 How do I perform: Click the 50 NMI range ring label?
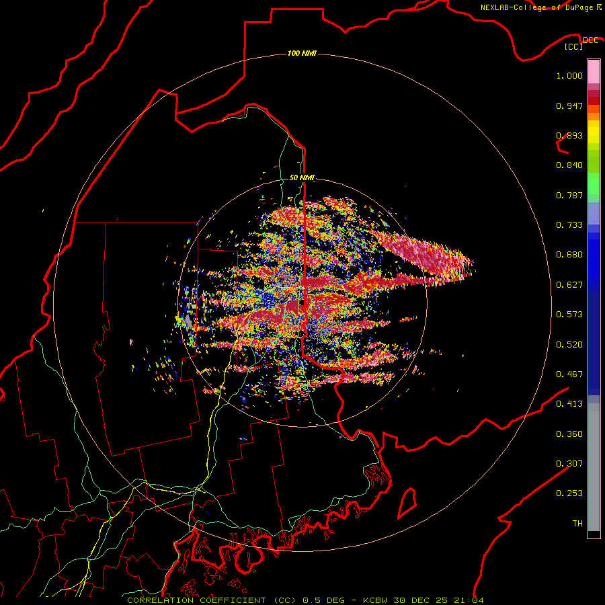(302, 177)
